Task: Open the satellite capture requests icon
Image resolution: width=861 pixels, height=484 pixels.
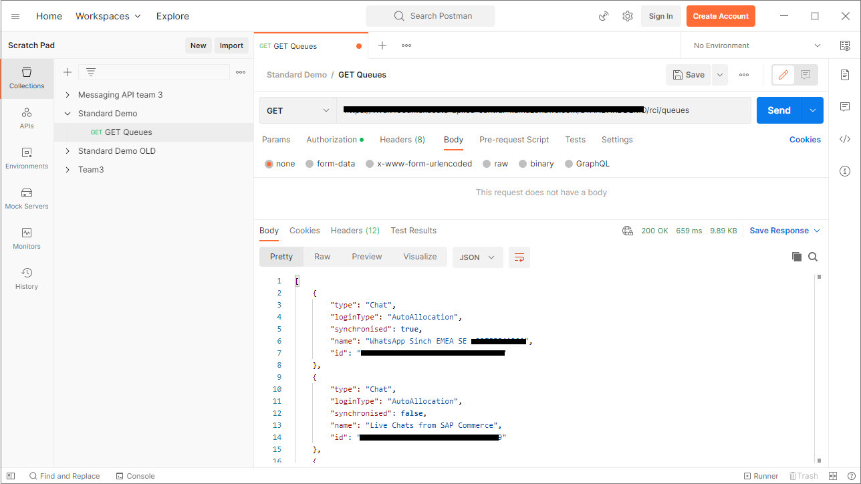Action: pos(604,16)
